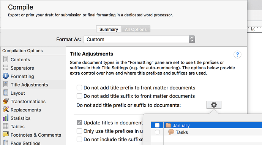
Task: Tick the January folder checkbox
Action: (x=157, y=125)
